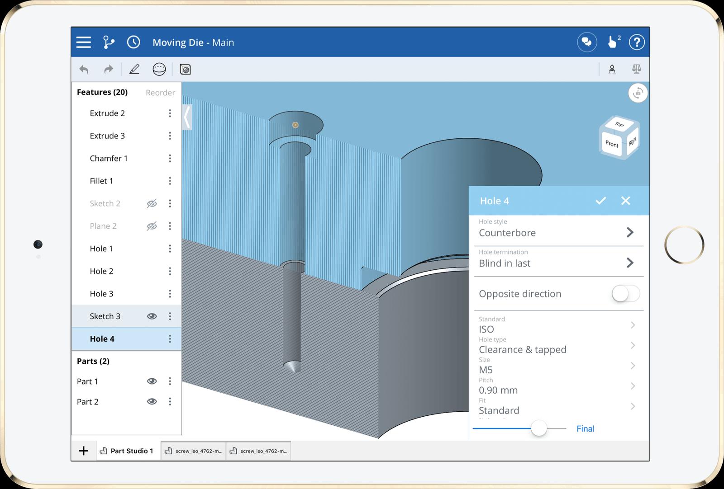Confirm Hole 4 with the checkmark
Image resolution: width=724 pixels, height=489 pixels.
tap(600, 201)
